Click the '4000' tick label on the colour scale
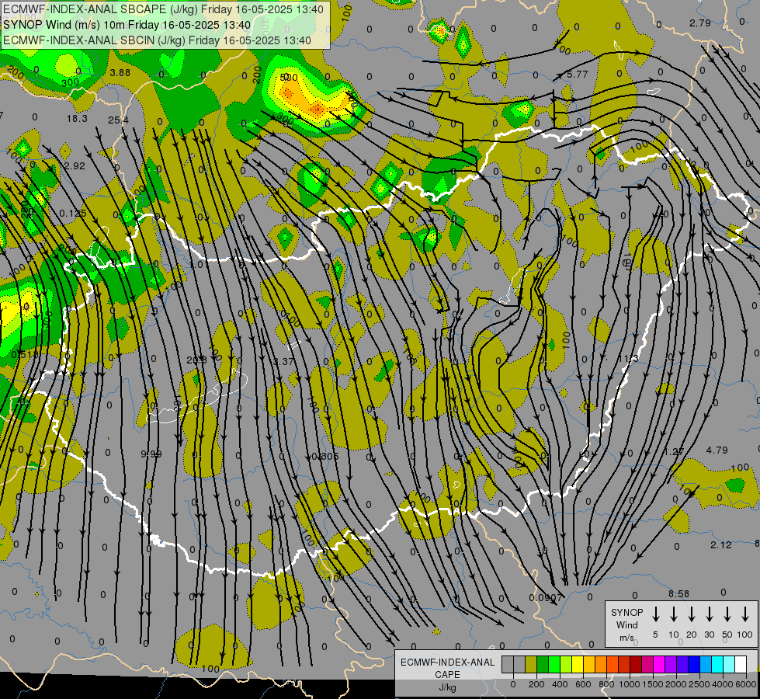760x699 pixels. (x=723, y=684)
